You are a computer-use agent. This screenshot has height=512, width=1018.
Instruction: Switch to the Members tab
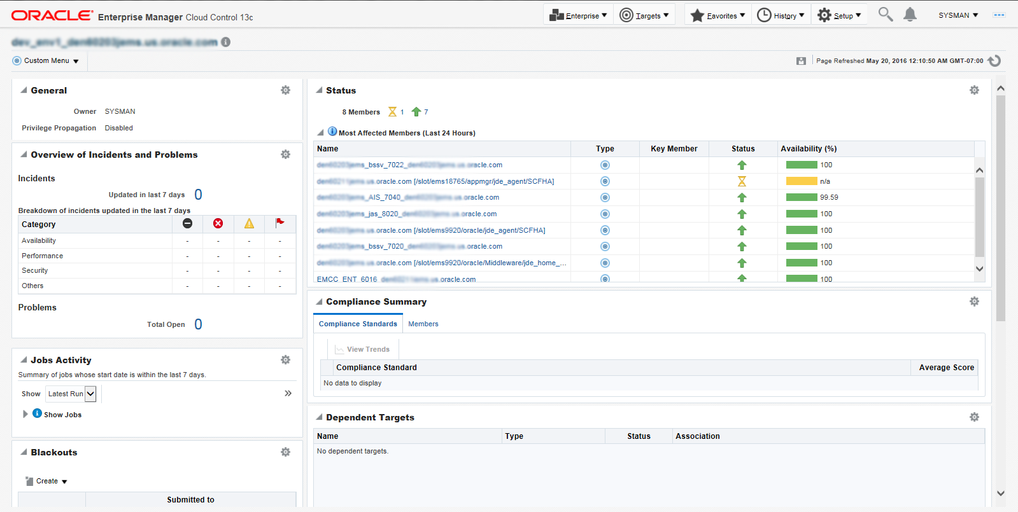click(423, 324)
